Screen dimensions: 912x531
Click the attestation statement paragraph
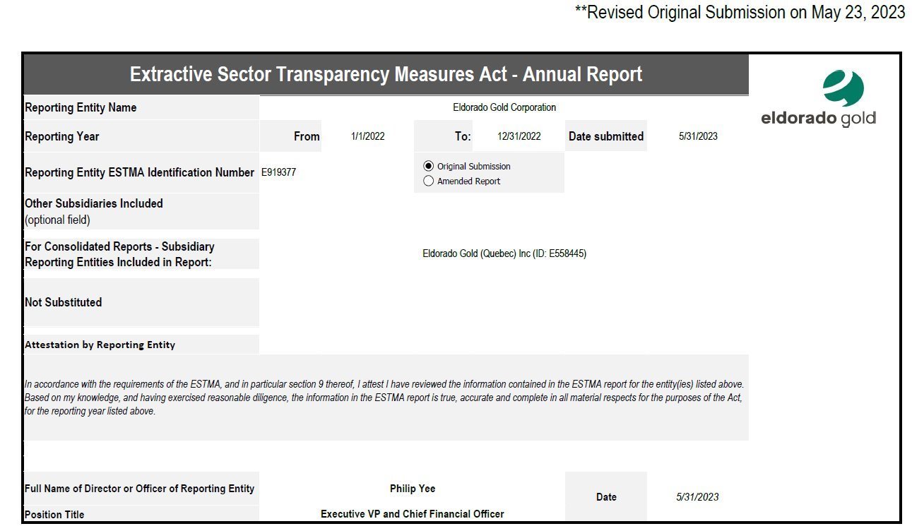point(384,398)
